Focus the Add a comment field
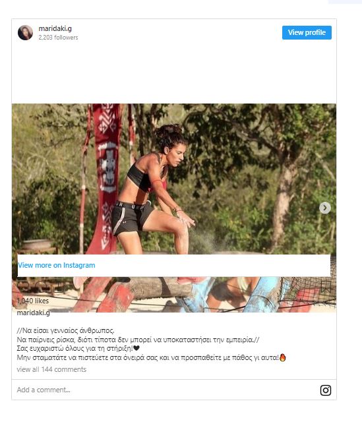 pyautogui.click(x=167, y=390)
